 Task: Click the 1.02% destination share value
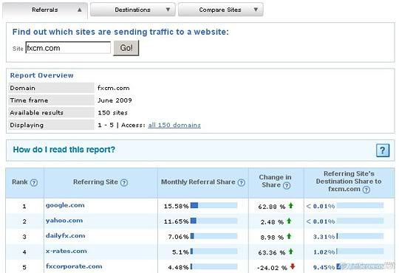click(324, 252)
